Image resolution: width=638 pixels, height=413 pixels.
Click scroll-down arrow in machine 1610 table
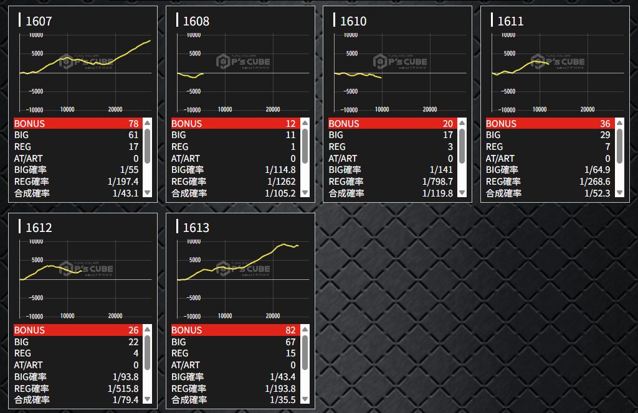pos(462,193)
